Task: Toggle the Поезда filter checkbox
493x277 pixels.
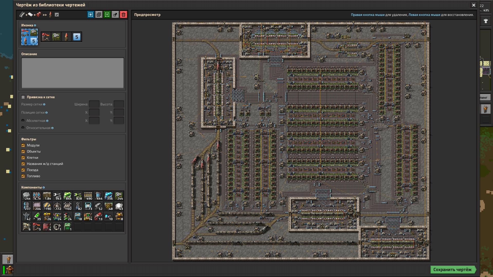Action: (23, 170)
